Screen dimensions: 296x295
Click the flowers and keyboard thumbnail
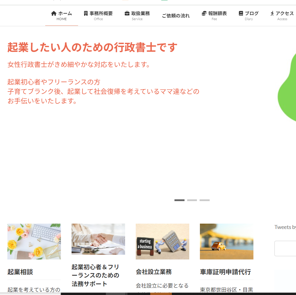34,241
